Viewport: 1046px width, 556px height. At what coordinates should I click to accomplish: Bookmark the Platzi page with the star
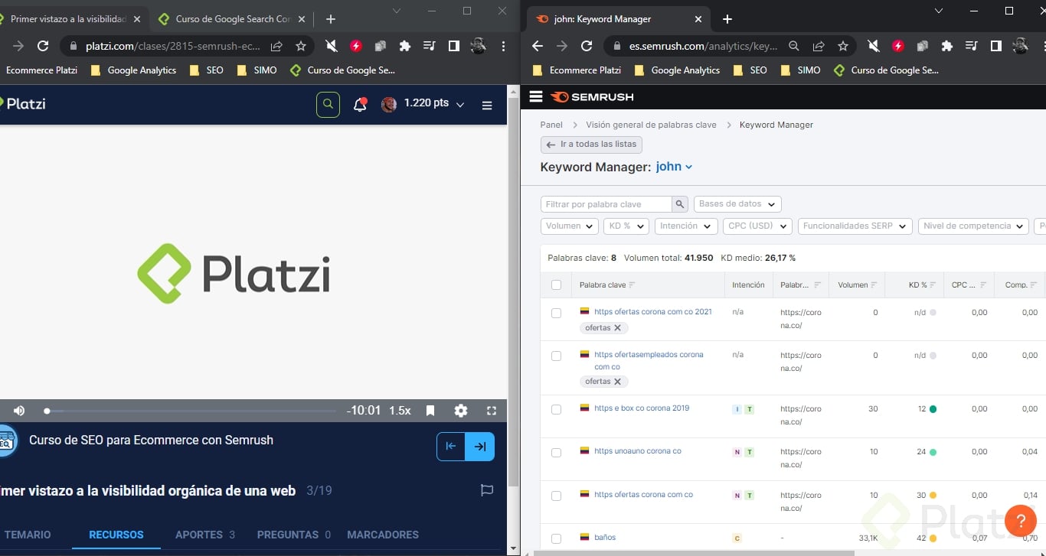(301, 46)
